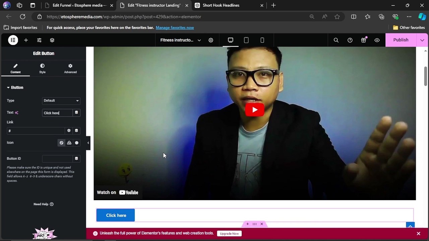429x241 pixels.
Task: Open link options gear icon
Action: tap(69, 131)
